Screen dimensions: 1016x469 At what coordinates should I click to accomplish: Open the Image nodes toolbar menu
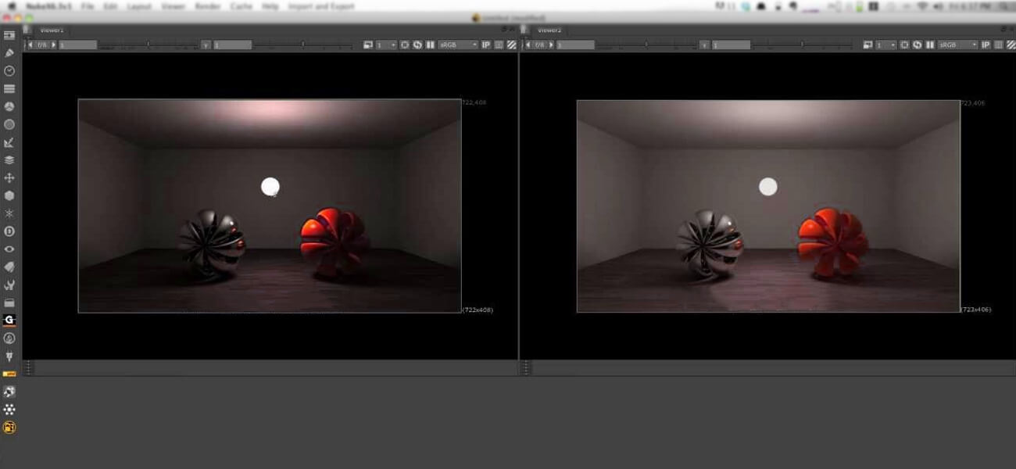9,35
